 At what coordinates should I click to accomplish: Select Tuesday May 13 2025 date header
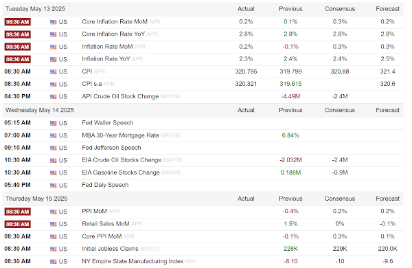click(35, 9)
